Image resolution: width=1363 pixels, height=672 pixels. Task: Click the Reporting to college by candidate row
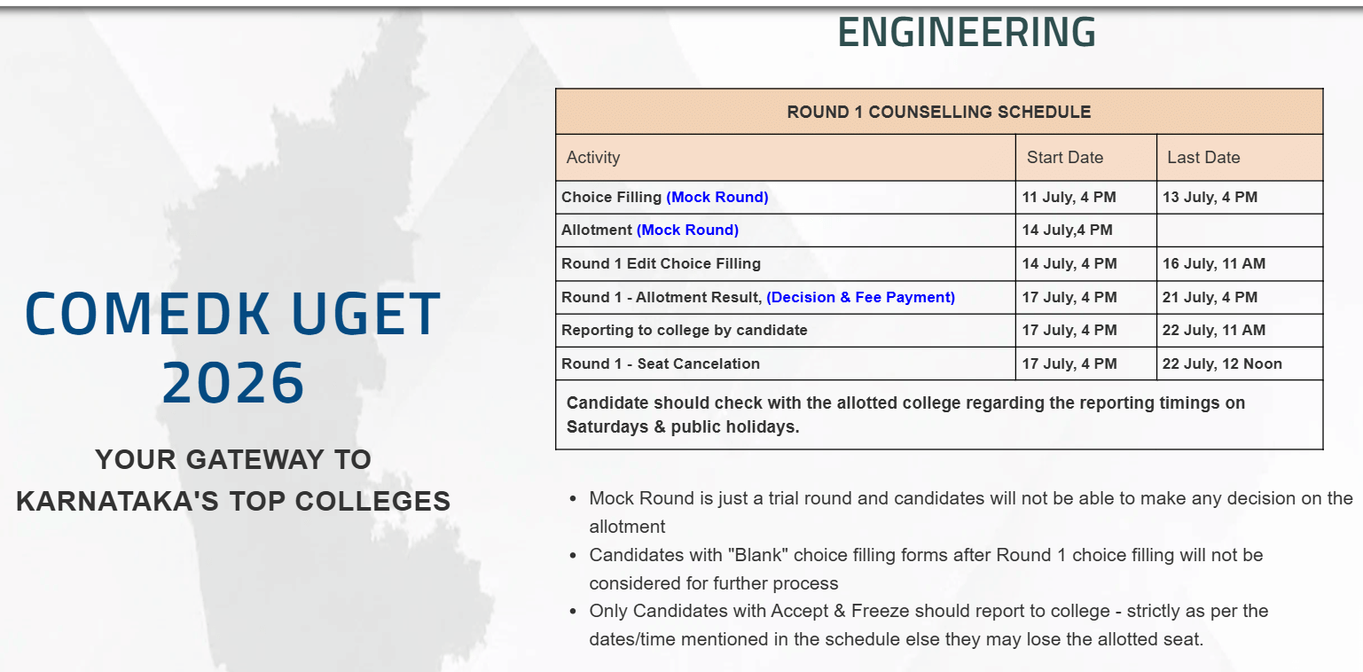point(939,331)
